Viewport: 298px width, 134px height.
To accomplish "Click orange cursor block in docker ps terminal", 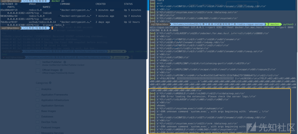I will 52,28.
